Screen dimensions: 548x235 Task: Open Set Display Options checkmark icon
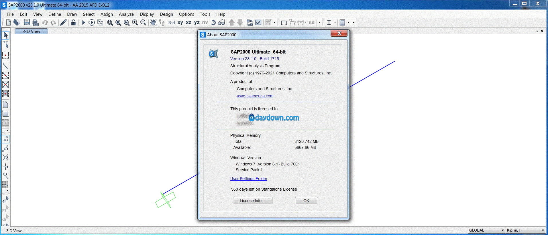tap(258, 22)
